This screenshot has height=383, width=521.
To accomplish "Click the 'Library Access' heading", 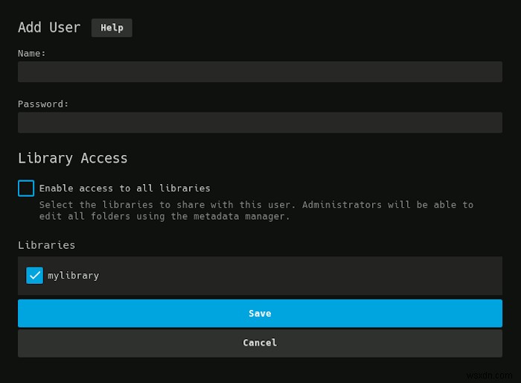I will pos(73,159).
